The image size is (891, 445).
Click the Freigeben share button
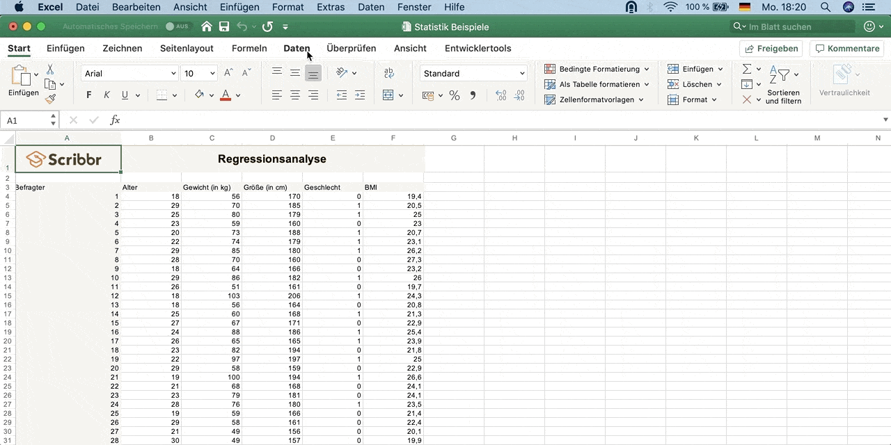pyautogui.click(x=771, y=49)
